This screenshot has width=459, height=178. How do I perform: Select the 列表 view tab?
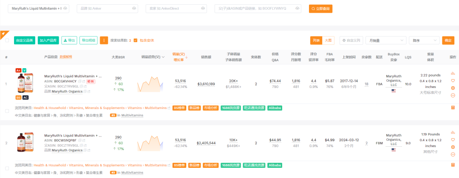[316, 40]
